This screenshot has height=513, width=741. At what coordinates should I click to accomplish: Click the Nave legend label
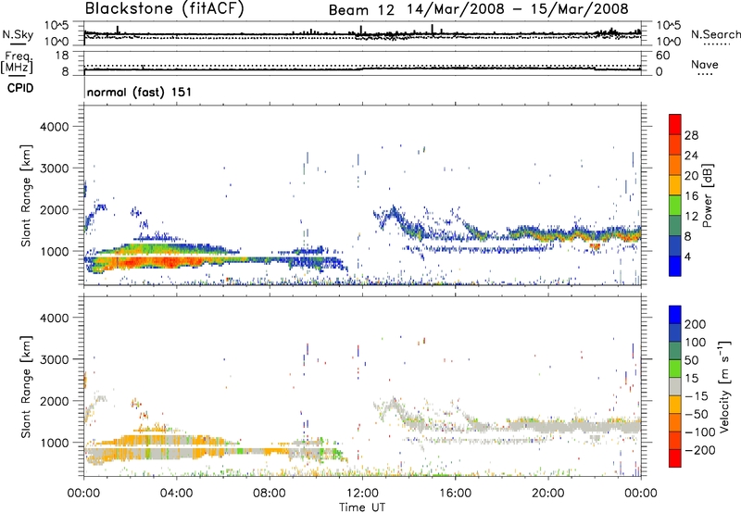tap(705, 64)
